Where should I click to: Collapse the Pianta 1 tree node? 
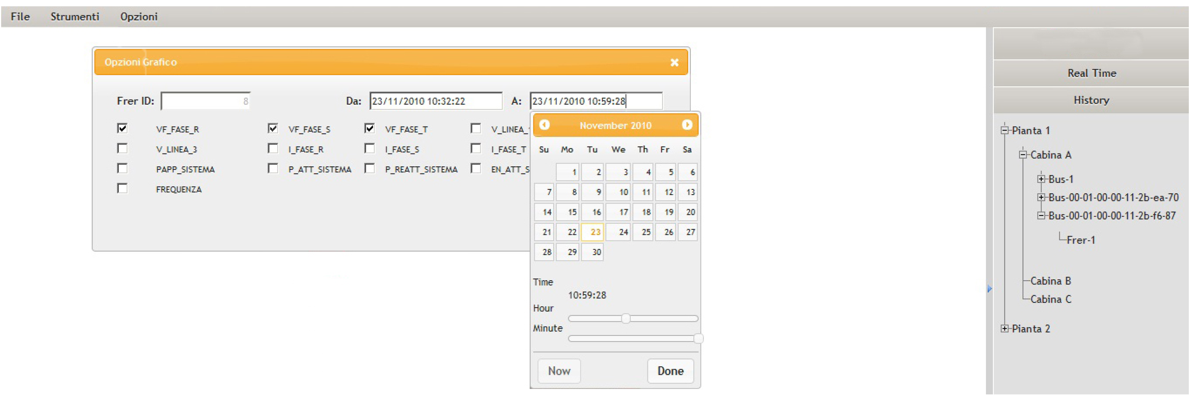tap(1004, 131)
